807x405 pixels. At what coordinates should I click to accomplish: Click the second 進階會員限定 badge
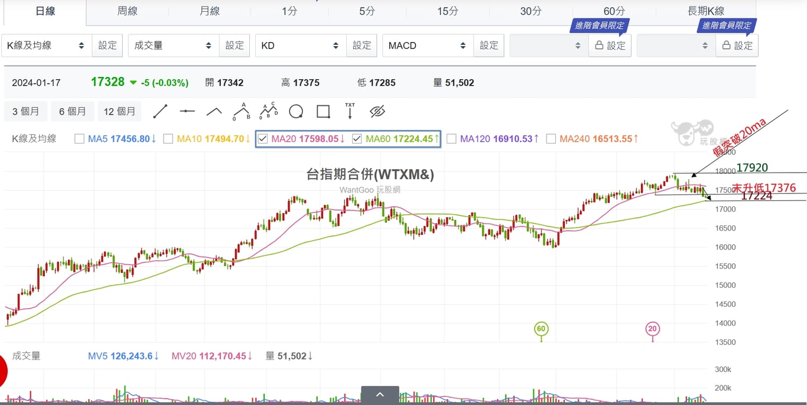(x=726, y=25)
